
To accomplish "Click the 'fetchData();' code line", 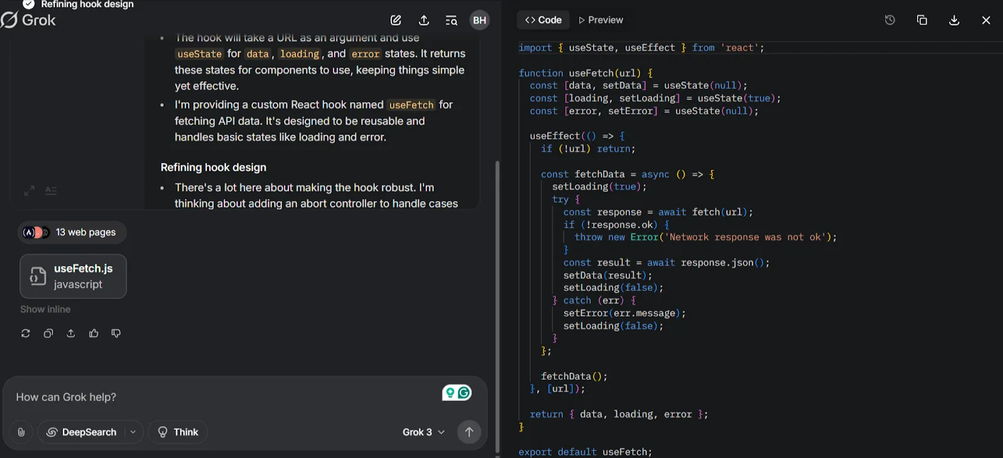I will coord(574,376).
